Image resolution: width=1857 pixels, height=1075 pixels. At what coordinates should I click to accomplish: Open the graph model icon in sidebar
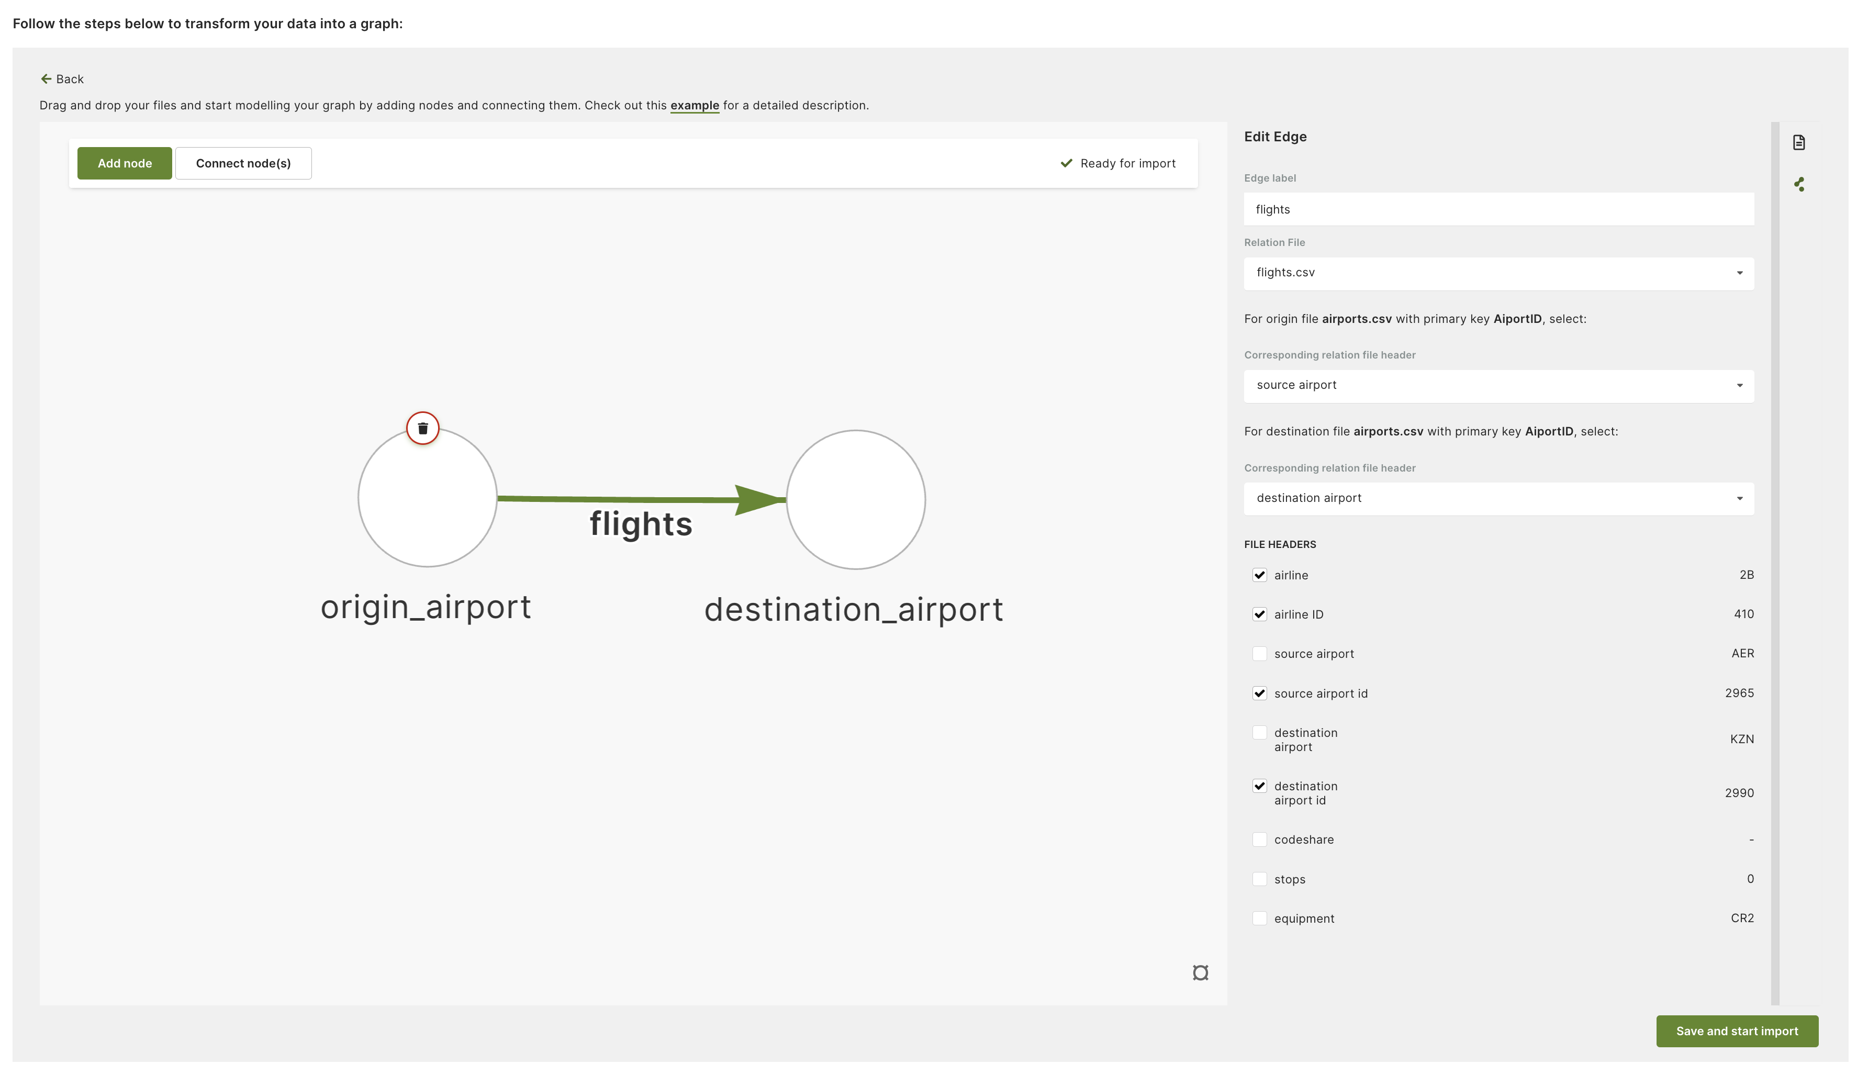coord(1799,184)
